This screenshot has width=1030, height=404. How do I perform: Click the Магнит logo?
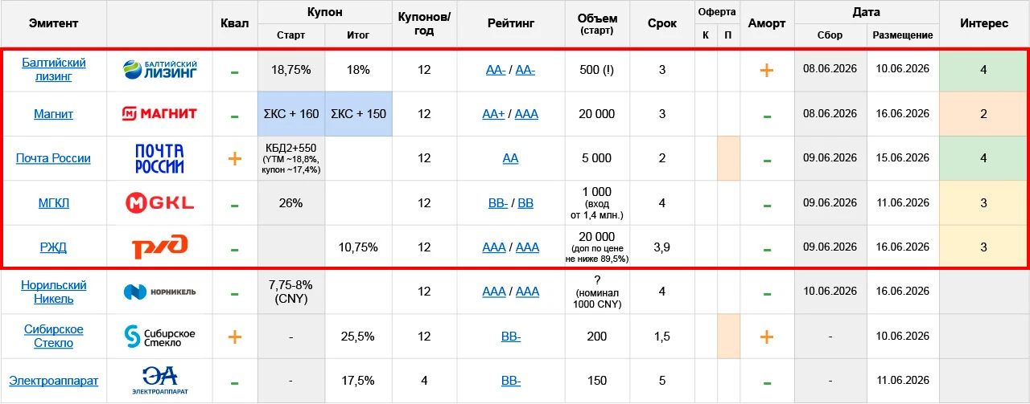click(159, 113)
